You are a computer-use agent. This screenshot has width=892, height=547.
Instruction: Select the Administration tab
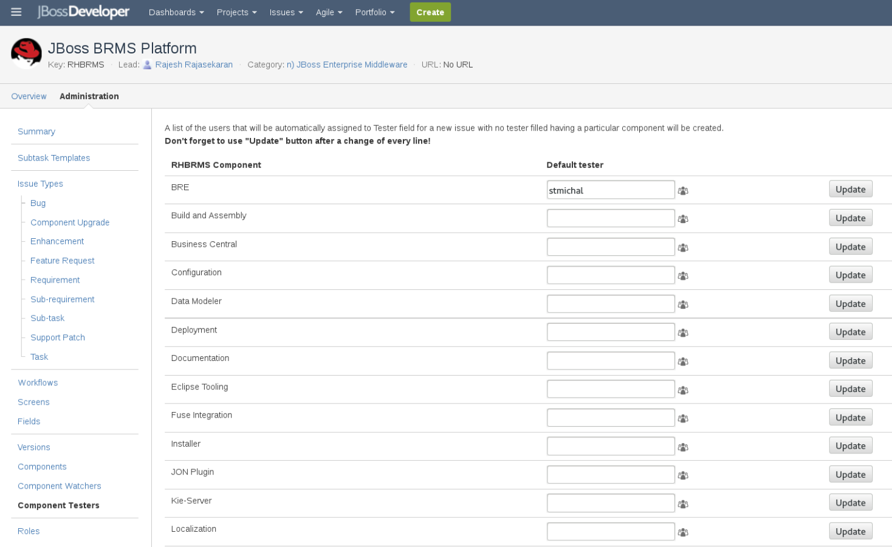click(89, 96)
